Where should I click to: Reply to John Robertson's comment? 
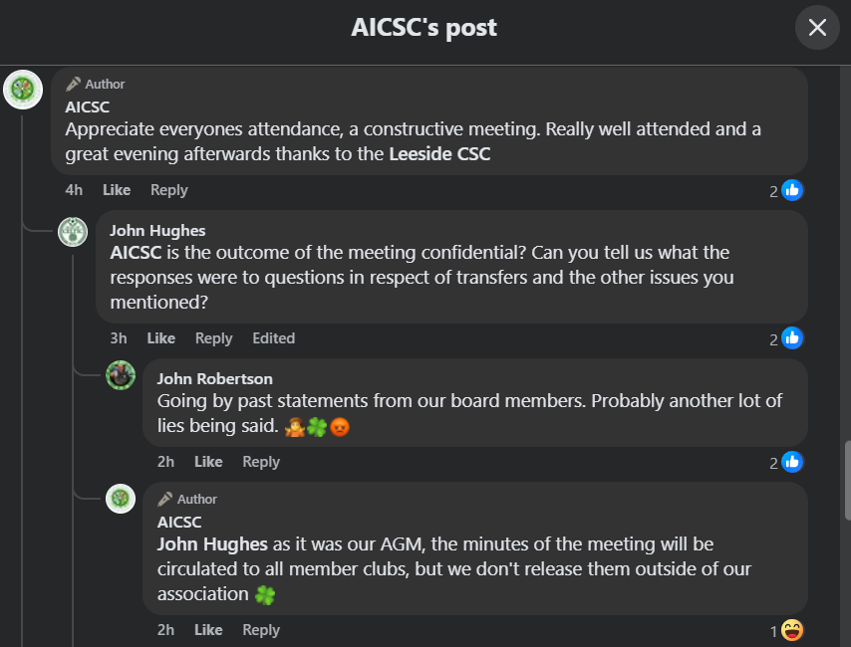pos(261,462)
